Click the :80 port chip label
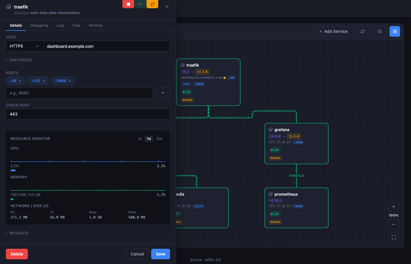The height and width of the screenshot is (264, 411). click(13, 81)
